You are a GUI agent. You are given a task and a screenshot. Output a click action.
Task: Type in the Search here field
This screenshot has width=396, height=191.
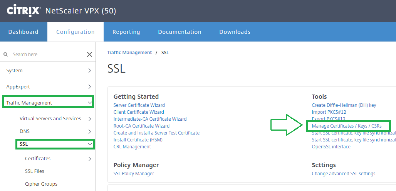[x=46, y=55]
